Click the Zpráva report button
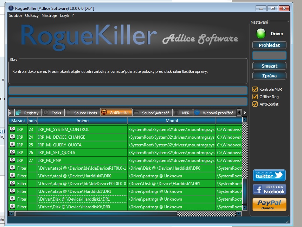This screenshot has height=227, width=302. point(269,76)
